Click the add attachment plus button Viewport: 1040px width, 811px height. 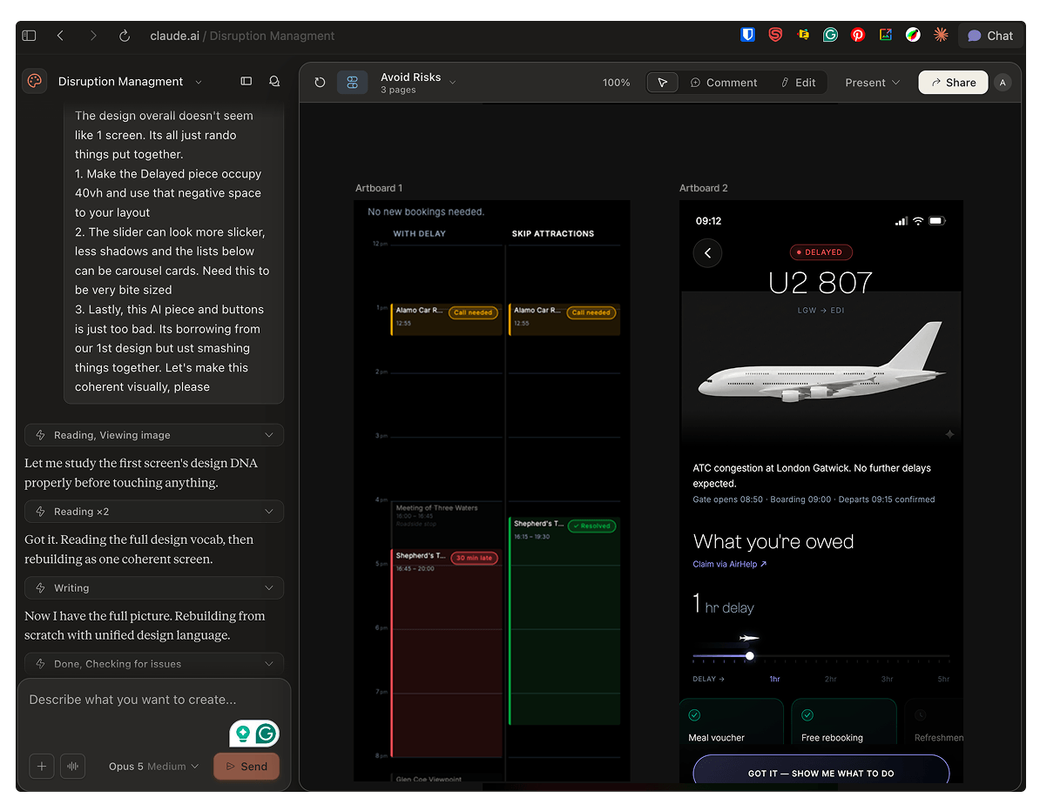click(41, 766)
